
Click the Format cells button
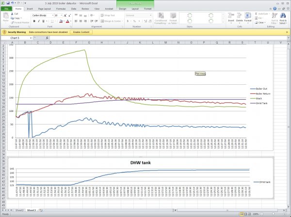pyautogui.click(x=248, y=18)
